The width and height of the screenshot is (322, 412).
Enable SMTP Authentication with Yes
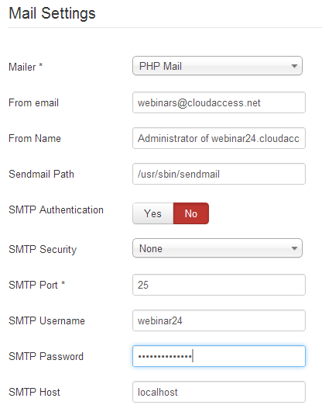152,213
